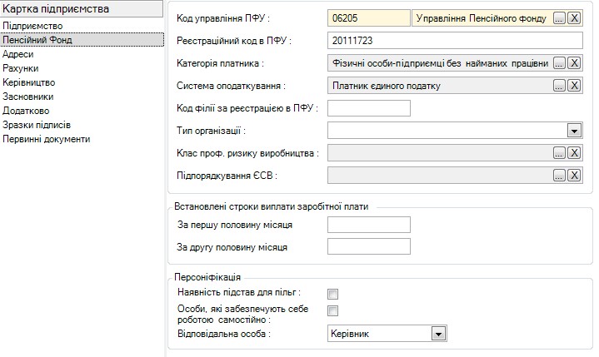Switch to the Рахунки section

tap(20, 67)
